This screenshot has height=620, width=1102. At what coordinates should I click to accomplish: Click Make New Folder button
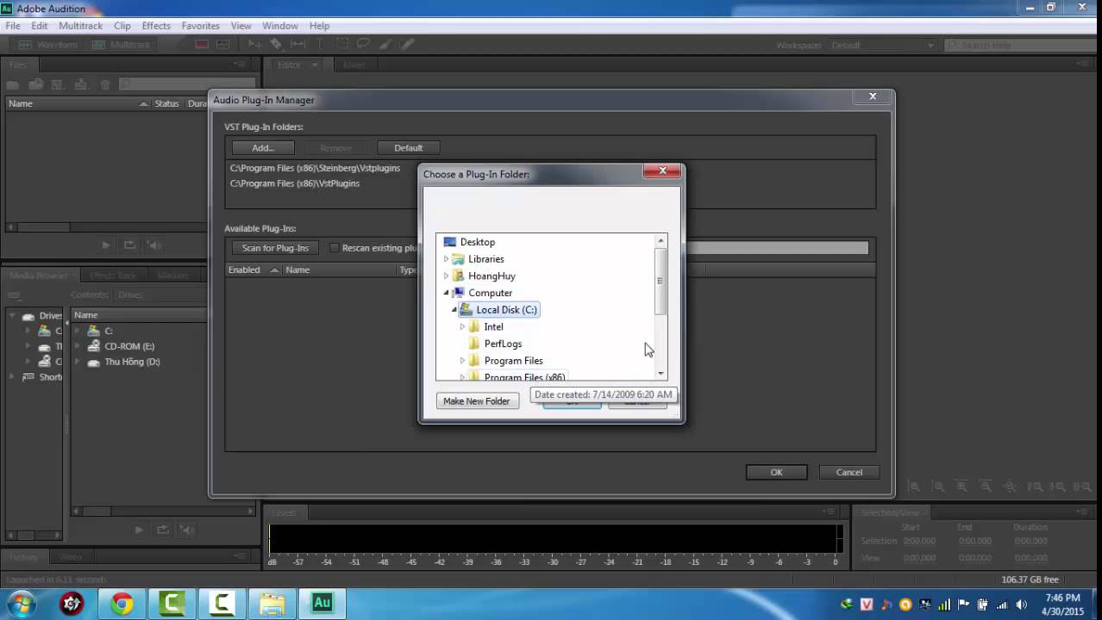coord(477,401)
